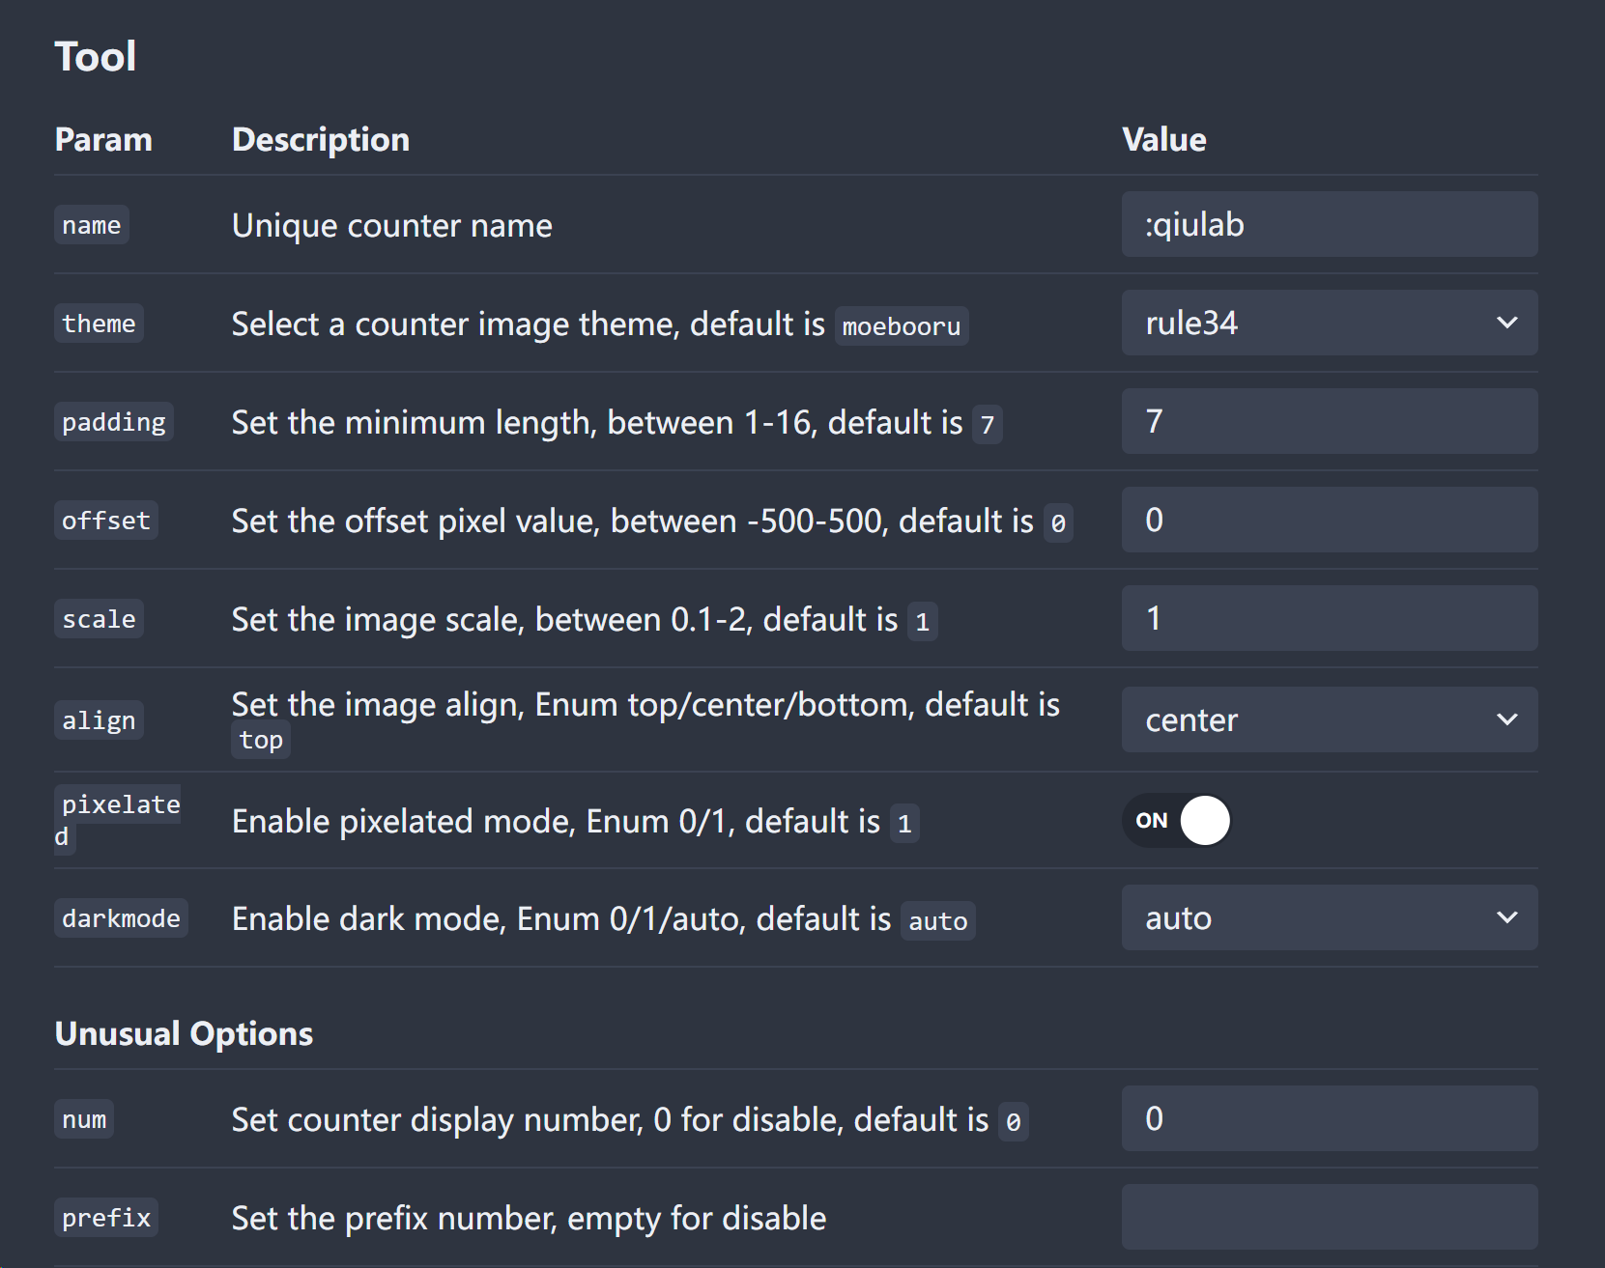Toggle the pixelated mode ON switch
Screen dimensions: 1605x1268
pyautogui.click(x=1177, y=820)
